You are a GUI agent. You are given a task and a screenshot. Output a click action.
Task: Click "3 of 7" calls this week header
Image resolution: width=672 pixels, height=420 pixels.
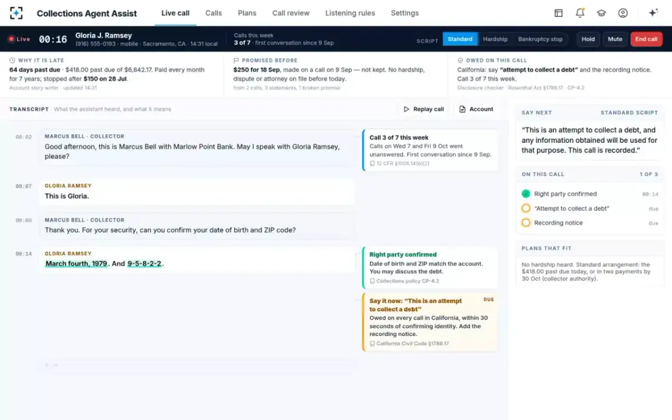(243, 43)
